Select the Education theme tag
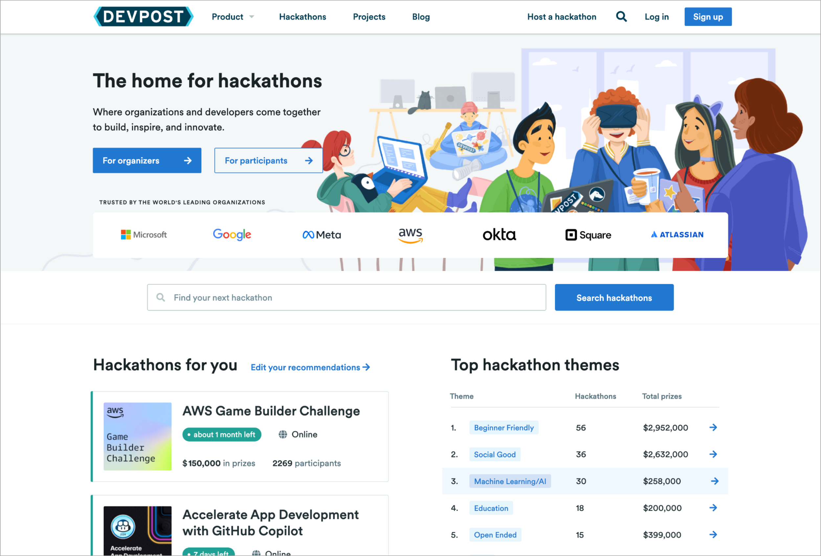This screenshot has width=821, height=556. point(491,508)
